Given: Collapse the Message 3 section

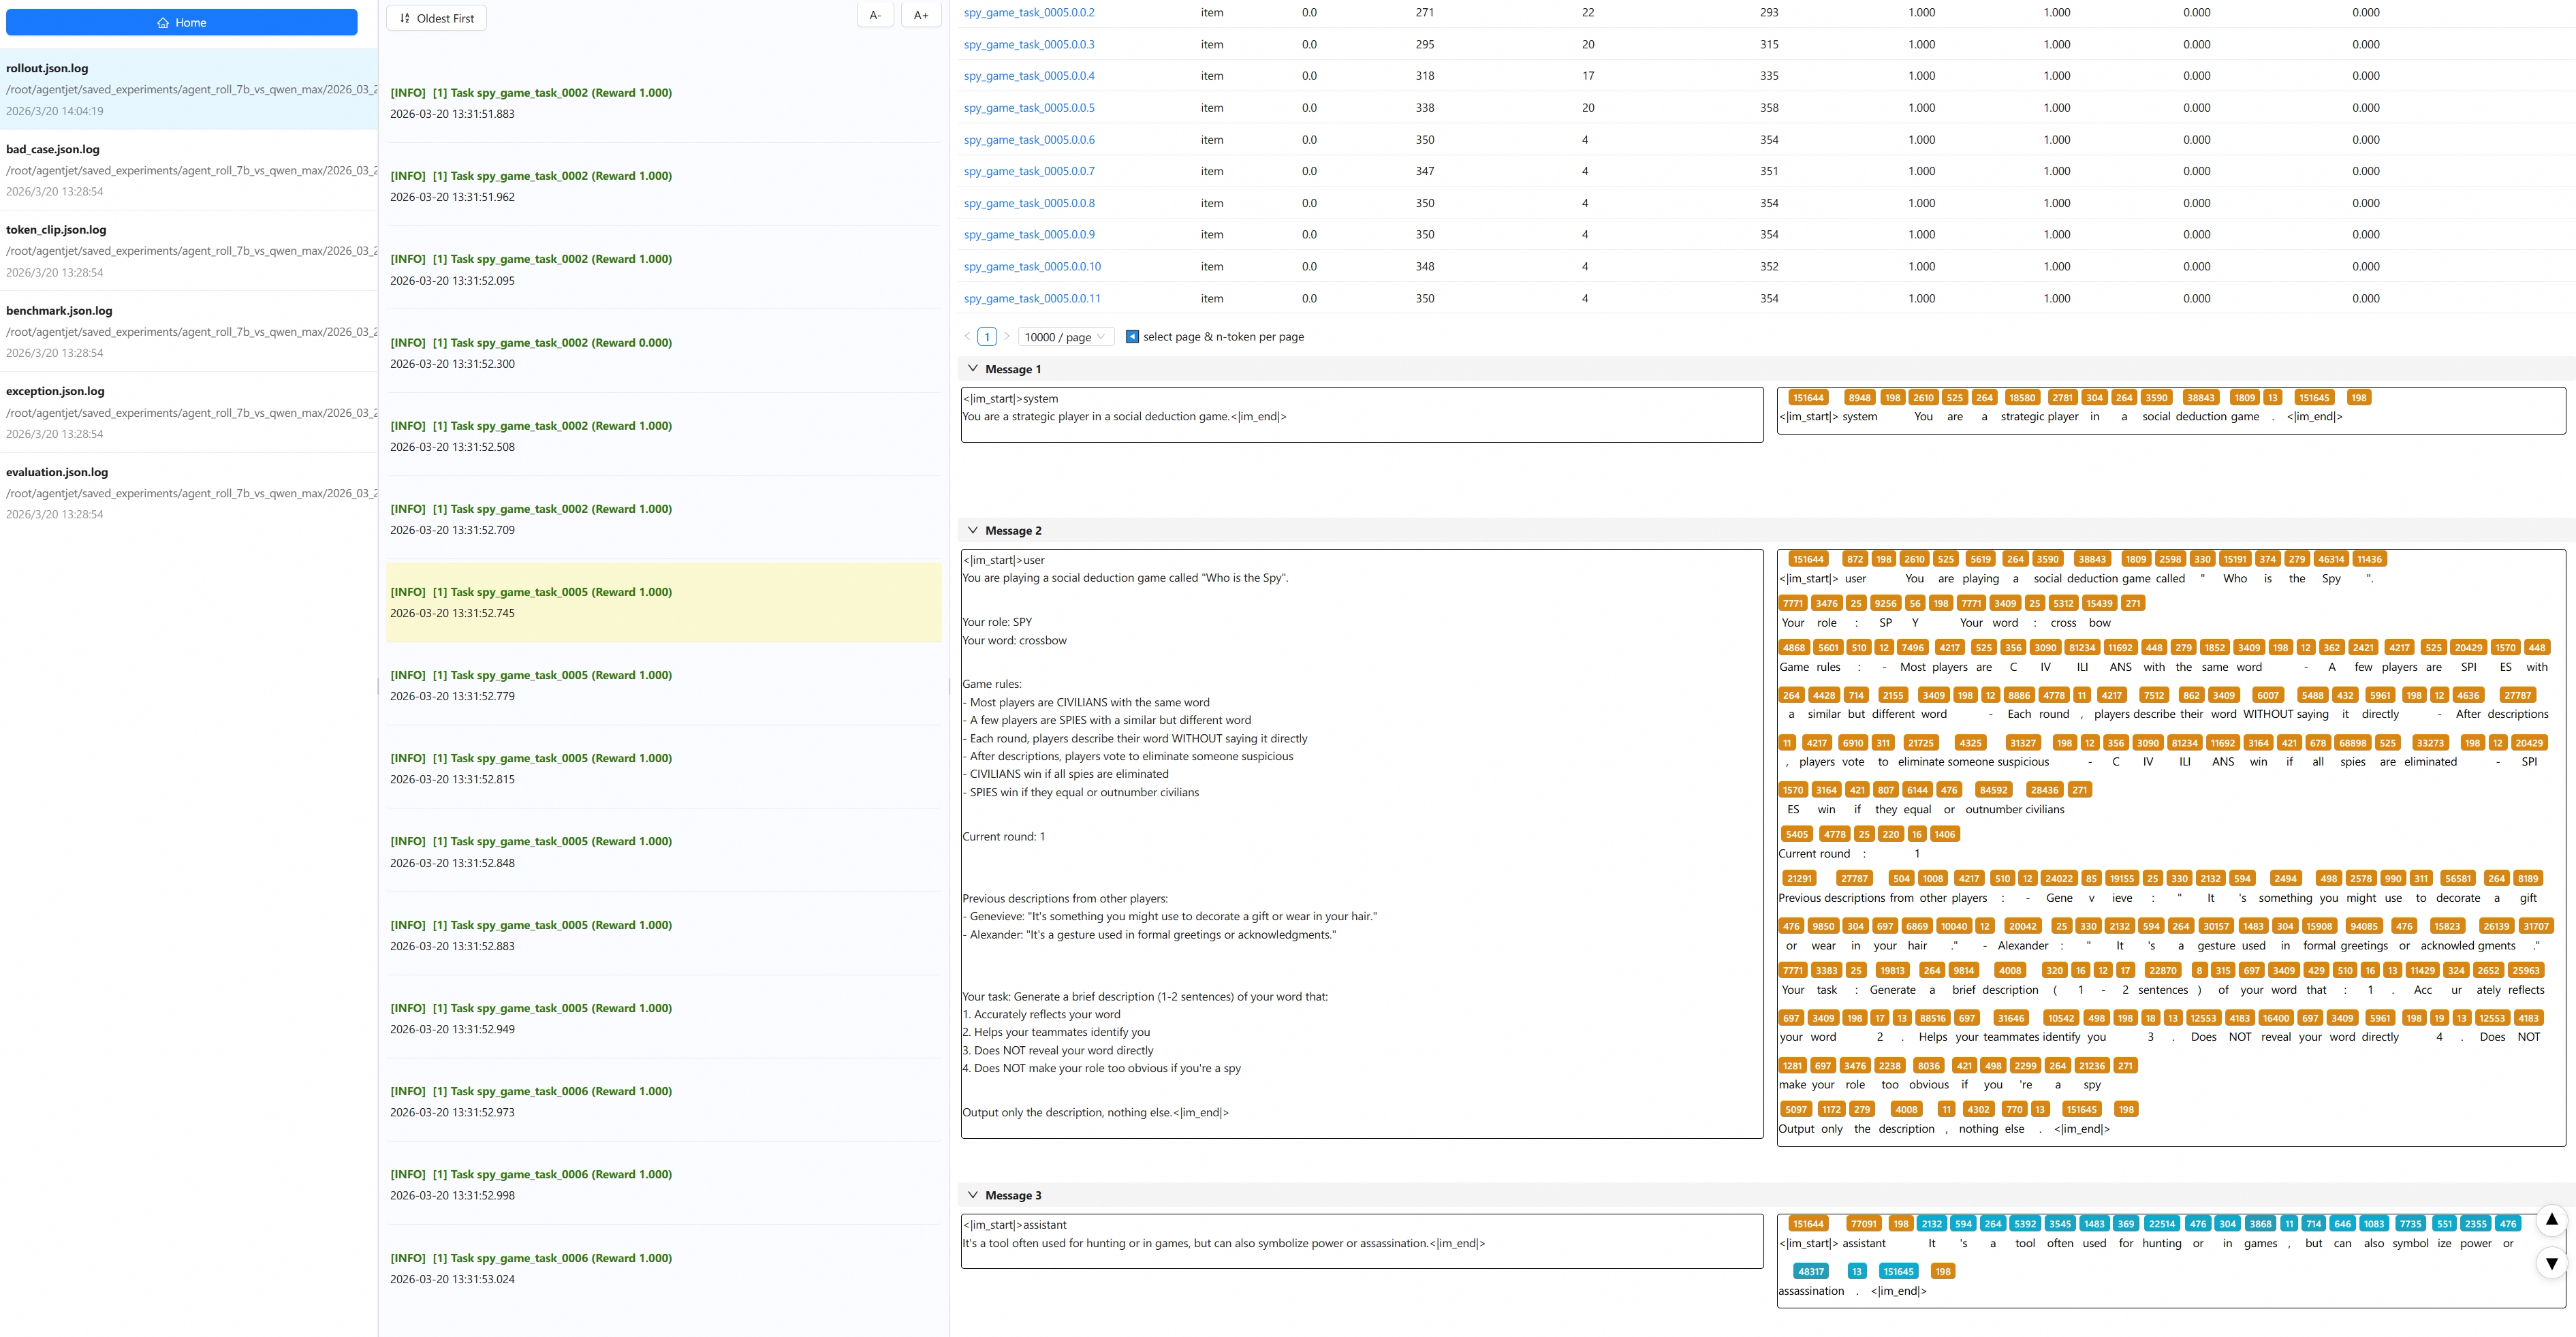Looking at the screenshot, I should [x=973, y=1196].
